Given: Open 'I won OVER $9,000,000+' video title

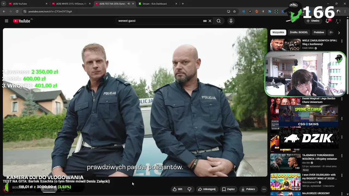Looking at the screenshot, I should (x=319, y=177).
